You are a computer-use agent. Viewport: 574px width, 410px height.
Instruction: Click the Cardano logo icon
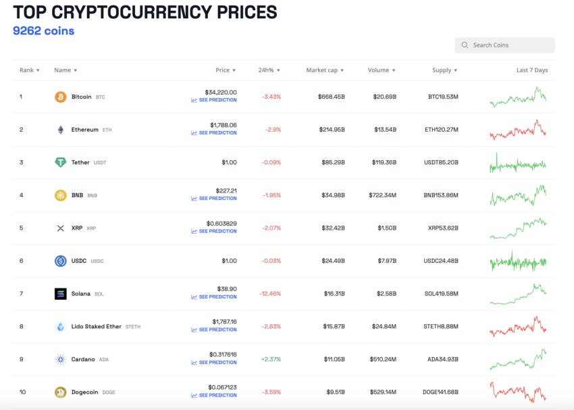pos(61,359)
